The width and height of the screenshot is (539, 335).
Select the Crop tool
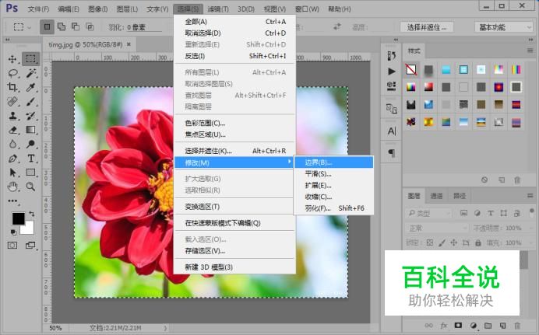tap(12, 87)
